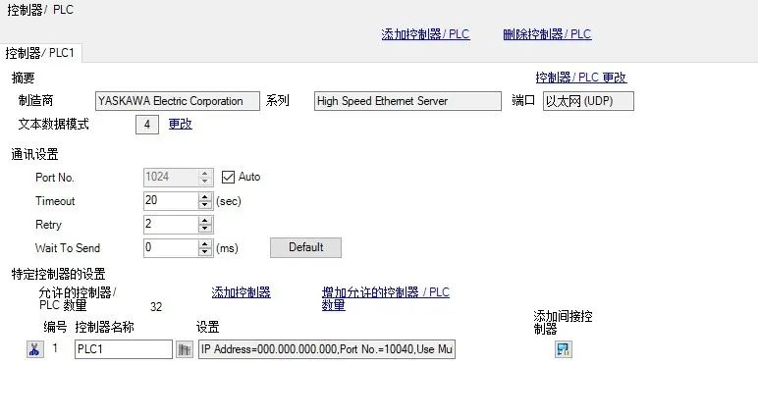The image size is (758, 419).
Task: Decrease the Timeout value with the down arrow
Action: coord(205,205)
